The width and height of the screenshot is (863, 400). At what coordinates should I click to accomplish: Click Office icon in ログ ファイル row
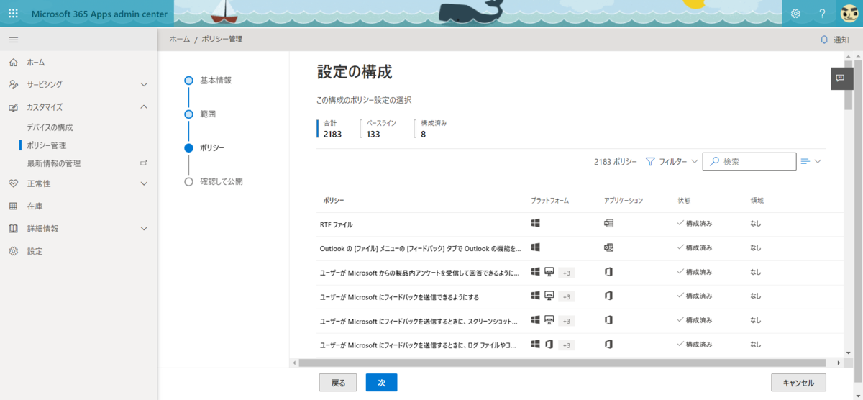click(x=608, y=344)
